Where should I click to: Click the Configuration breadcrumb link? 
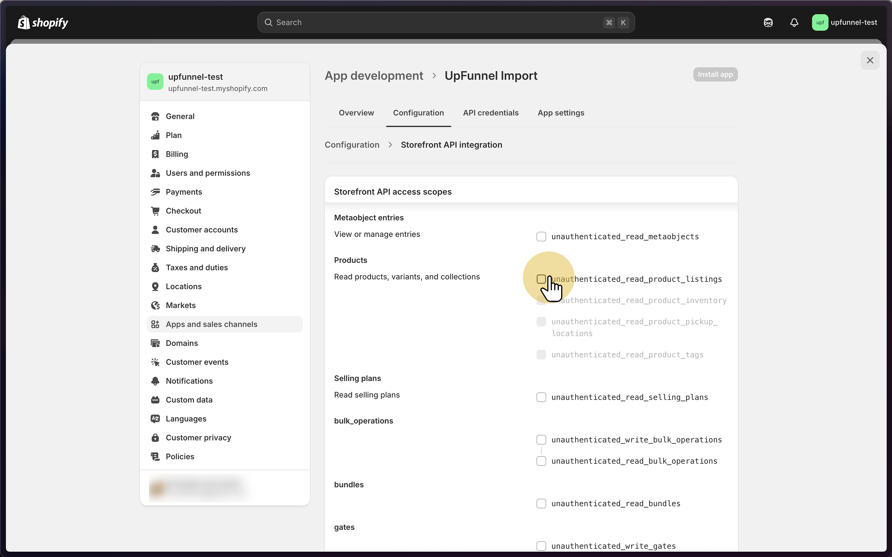[x=352, y=145]
